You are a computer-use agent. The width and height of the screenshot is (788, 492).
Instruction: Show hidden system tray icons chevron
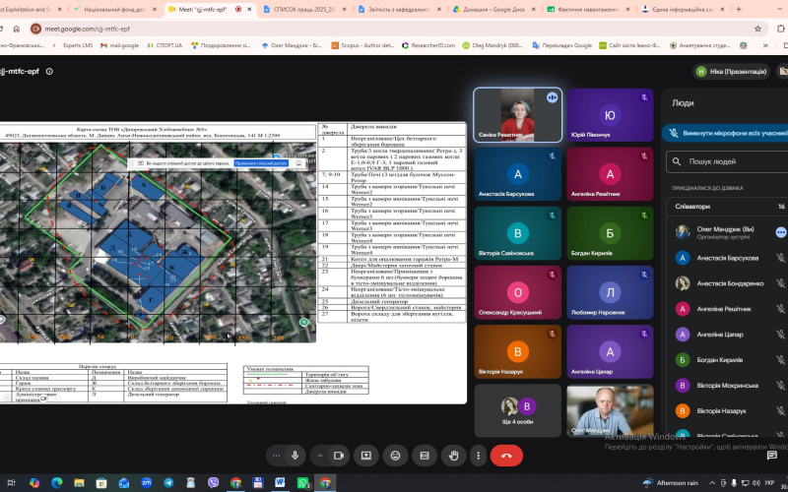[x=712, y=483]
